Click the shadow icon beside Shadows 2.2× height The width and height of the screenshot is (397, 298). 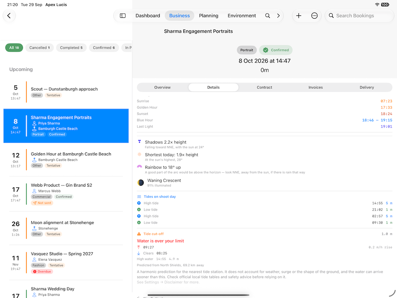point(139,142)
